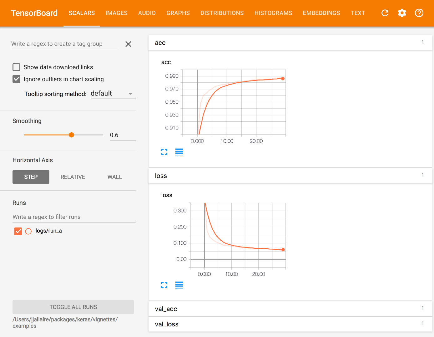
Task: Click the Smoothing slider handle
Action: click(x=71, y=135)
